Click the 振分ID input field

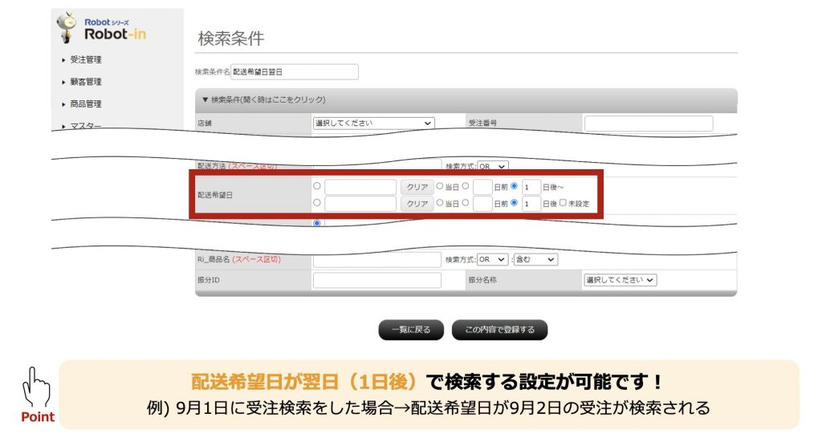377,281
